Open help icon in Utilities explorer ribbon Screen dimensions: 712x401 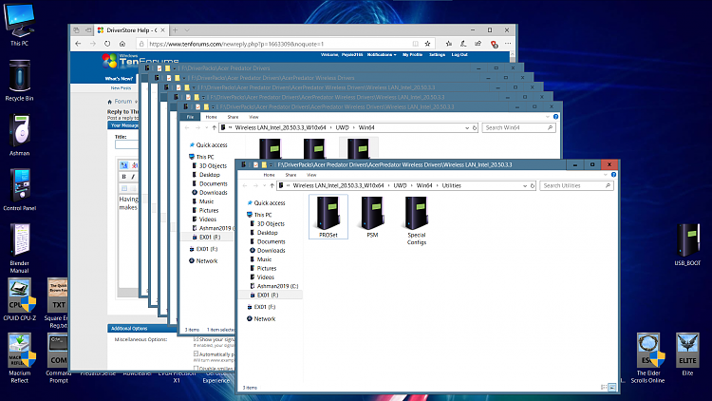click(x=613, y=175)
